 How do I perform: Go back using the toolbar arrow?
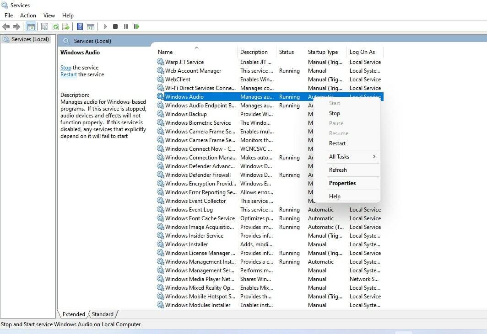click(x=6, y=27)
